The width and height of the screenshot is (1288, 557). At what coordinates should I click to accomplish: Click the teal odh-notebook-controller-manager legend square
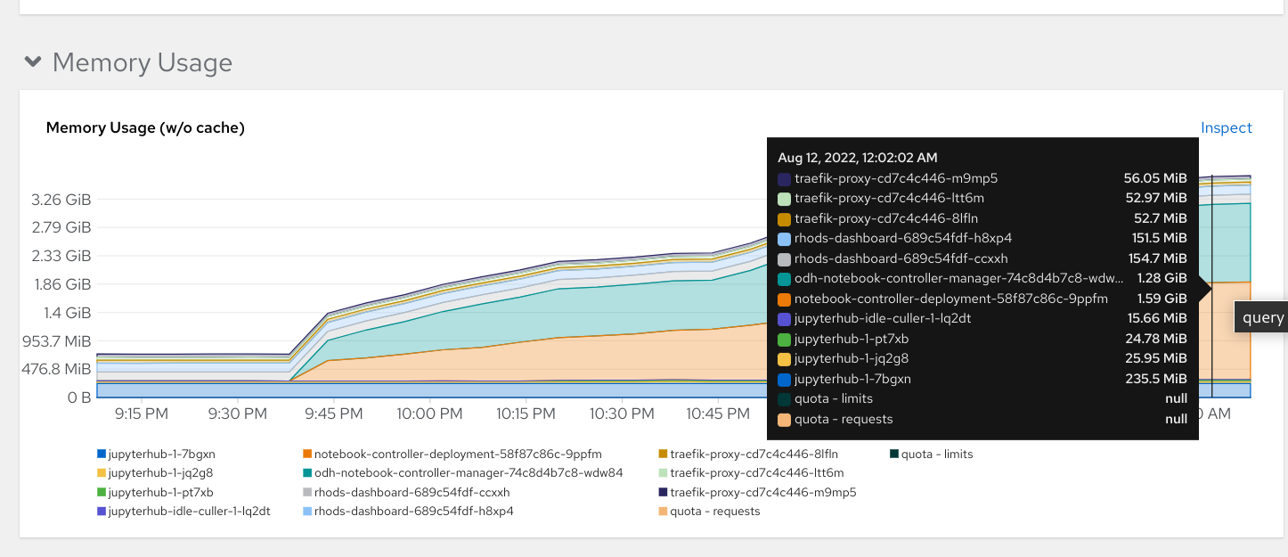tap(307, 473)
